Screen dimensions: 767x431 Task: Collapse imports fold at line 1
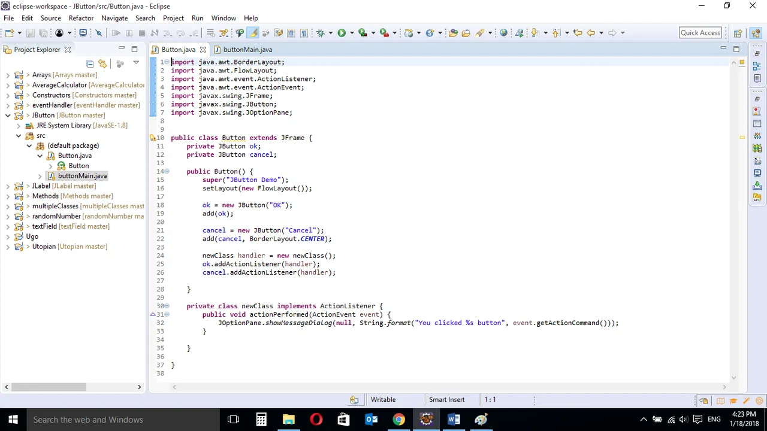(167, 62)
